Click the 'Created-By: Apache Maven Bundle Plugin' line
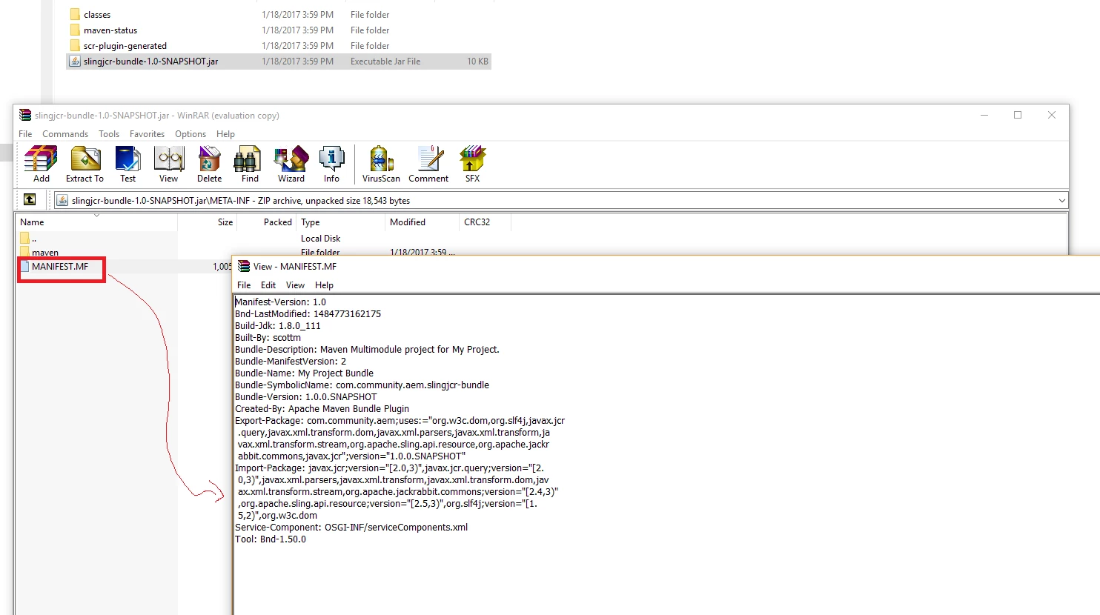 (x=322, y=409)
